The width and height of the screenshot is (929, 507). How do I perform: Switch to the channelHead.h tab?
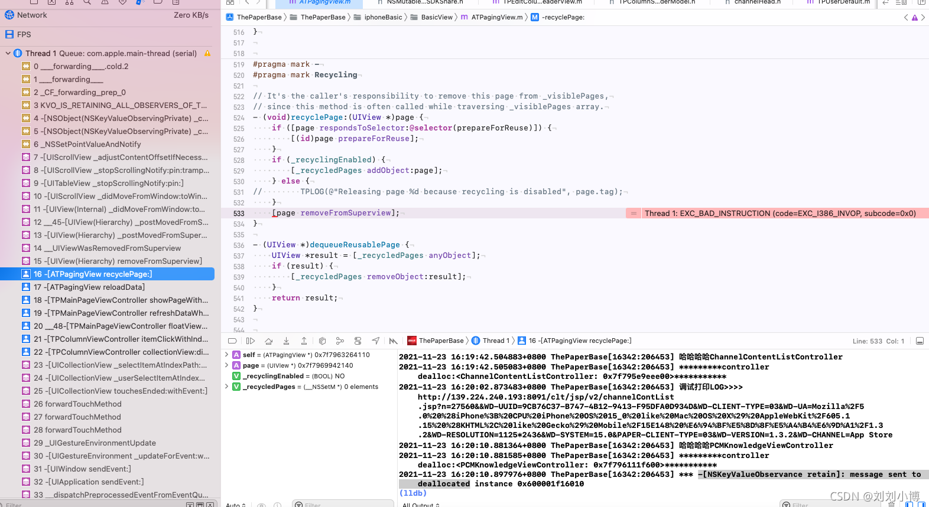[752, 2]
